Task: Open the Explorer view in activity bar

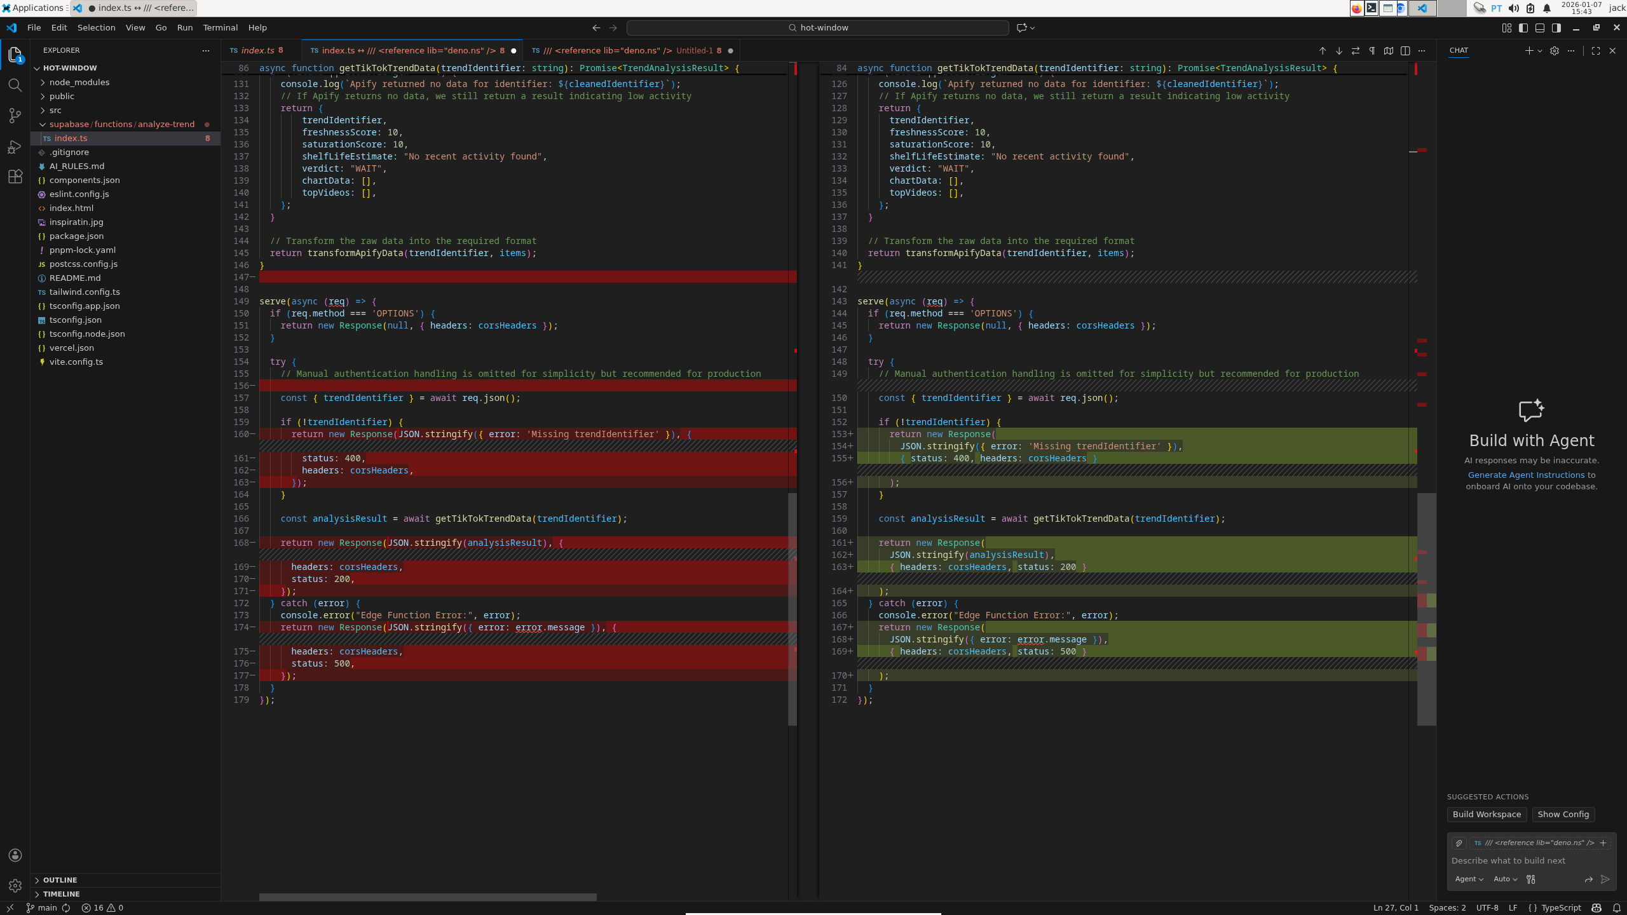Action: click(15, 55)
